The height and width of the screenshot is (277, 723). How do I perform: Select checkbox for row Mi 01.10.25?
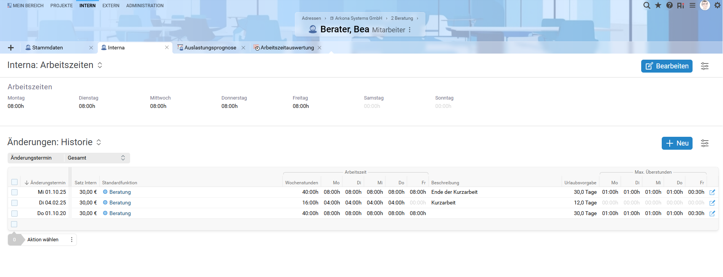14,192
